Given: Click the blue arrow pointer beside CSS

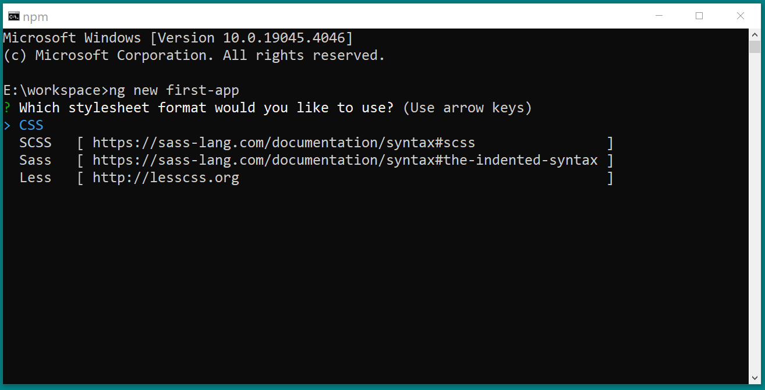Looking at the screenshot, I should tap(7, 126).
